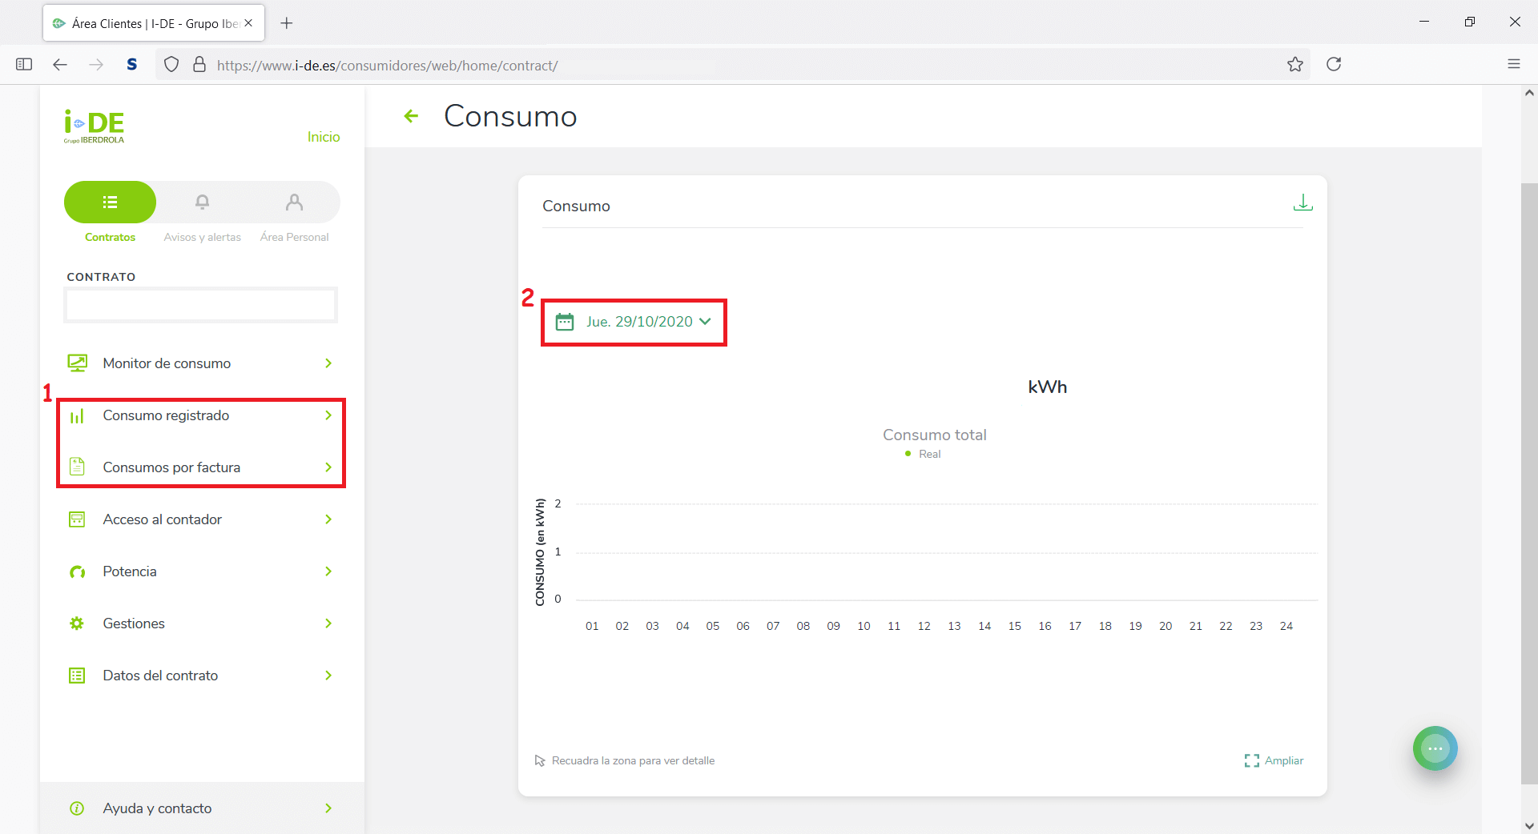Click the Ampliar chart button
This screenshot has width=1538, height=834.
(x=1274, y=760)
